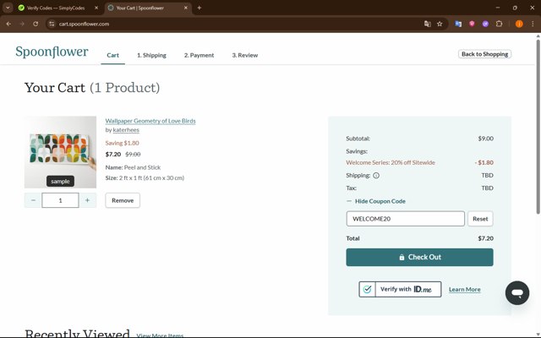Open the Chrome three-dot menu
Screen dimensions: 541x338
point(533,24)
